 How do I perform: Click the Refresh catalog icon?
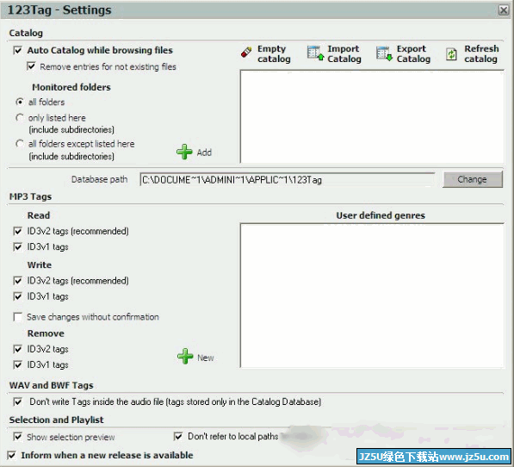point(451,54)
